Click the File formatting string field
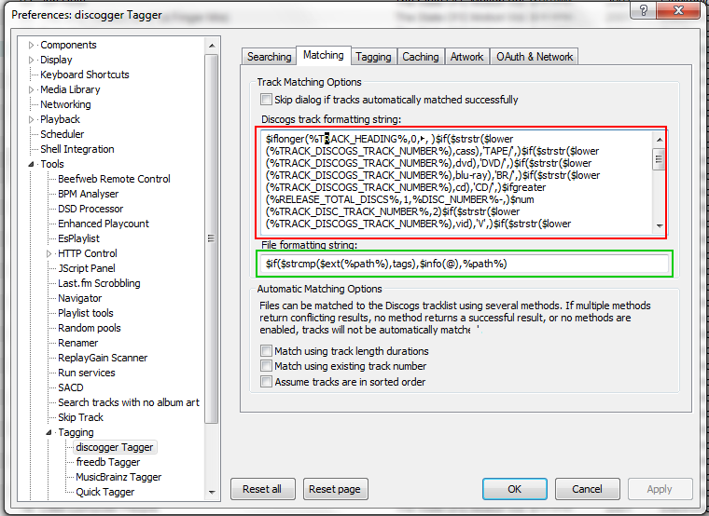 click(465, 264)
